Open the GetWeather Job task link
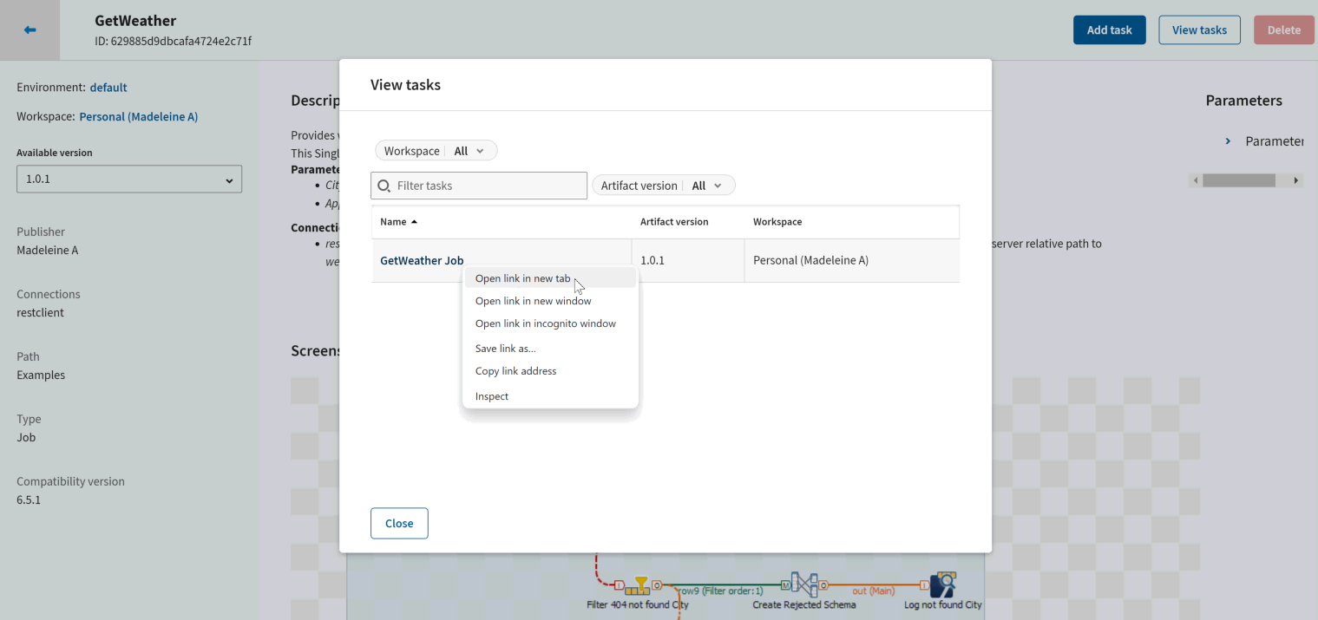 pos(422,260)
